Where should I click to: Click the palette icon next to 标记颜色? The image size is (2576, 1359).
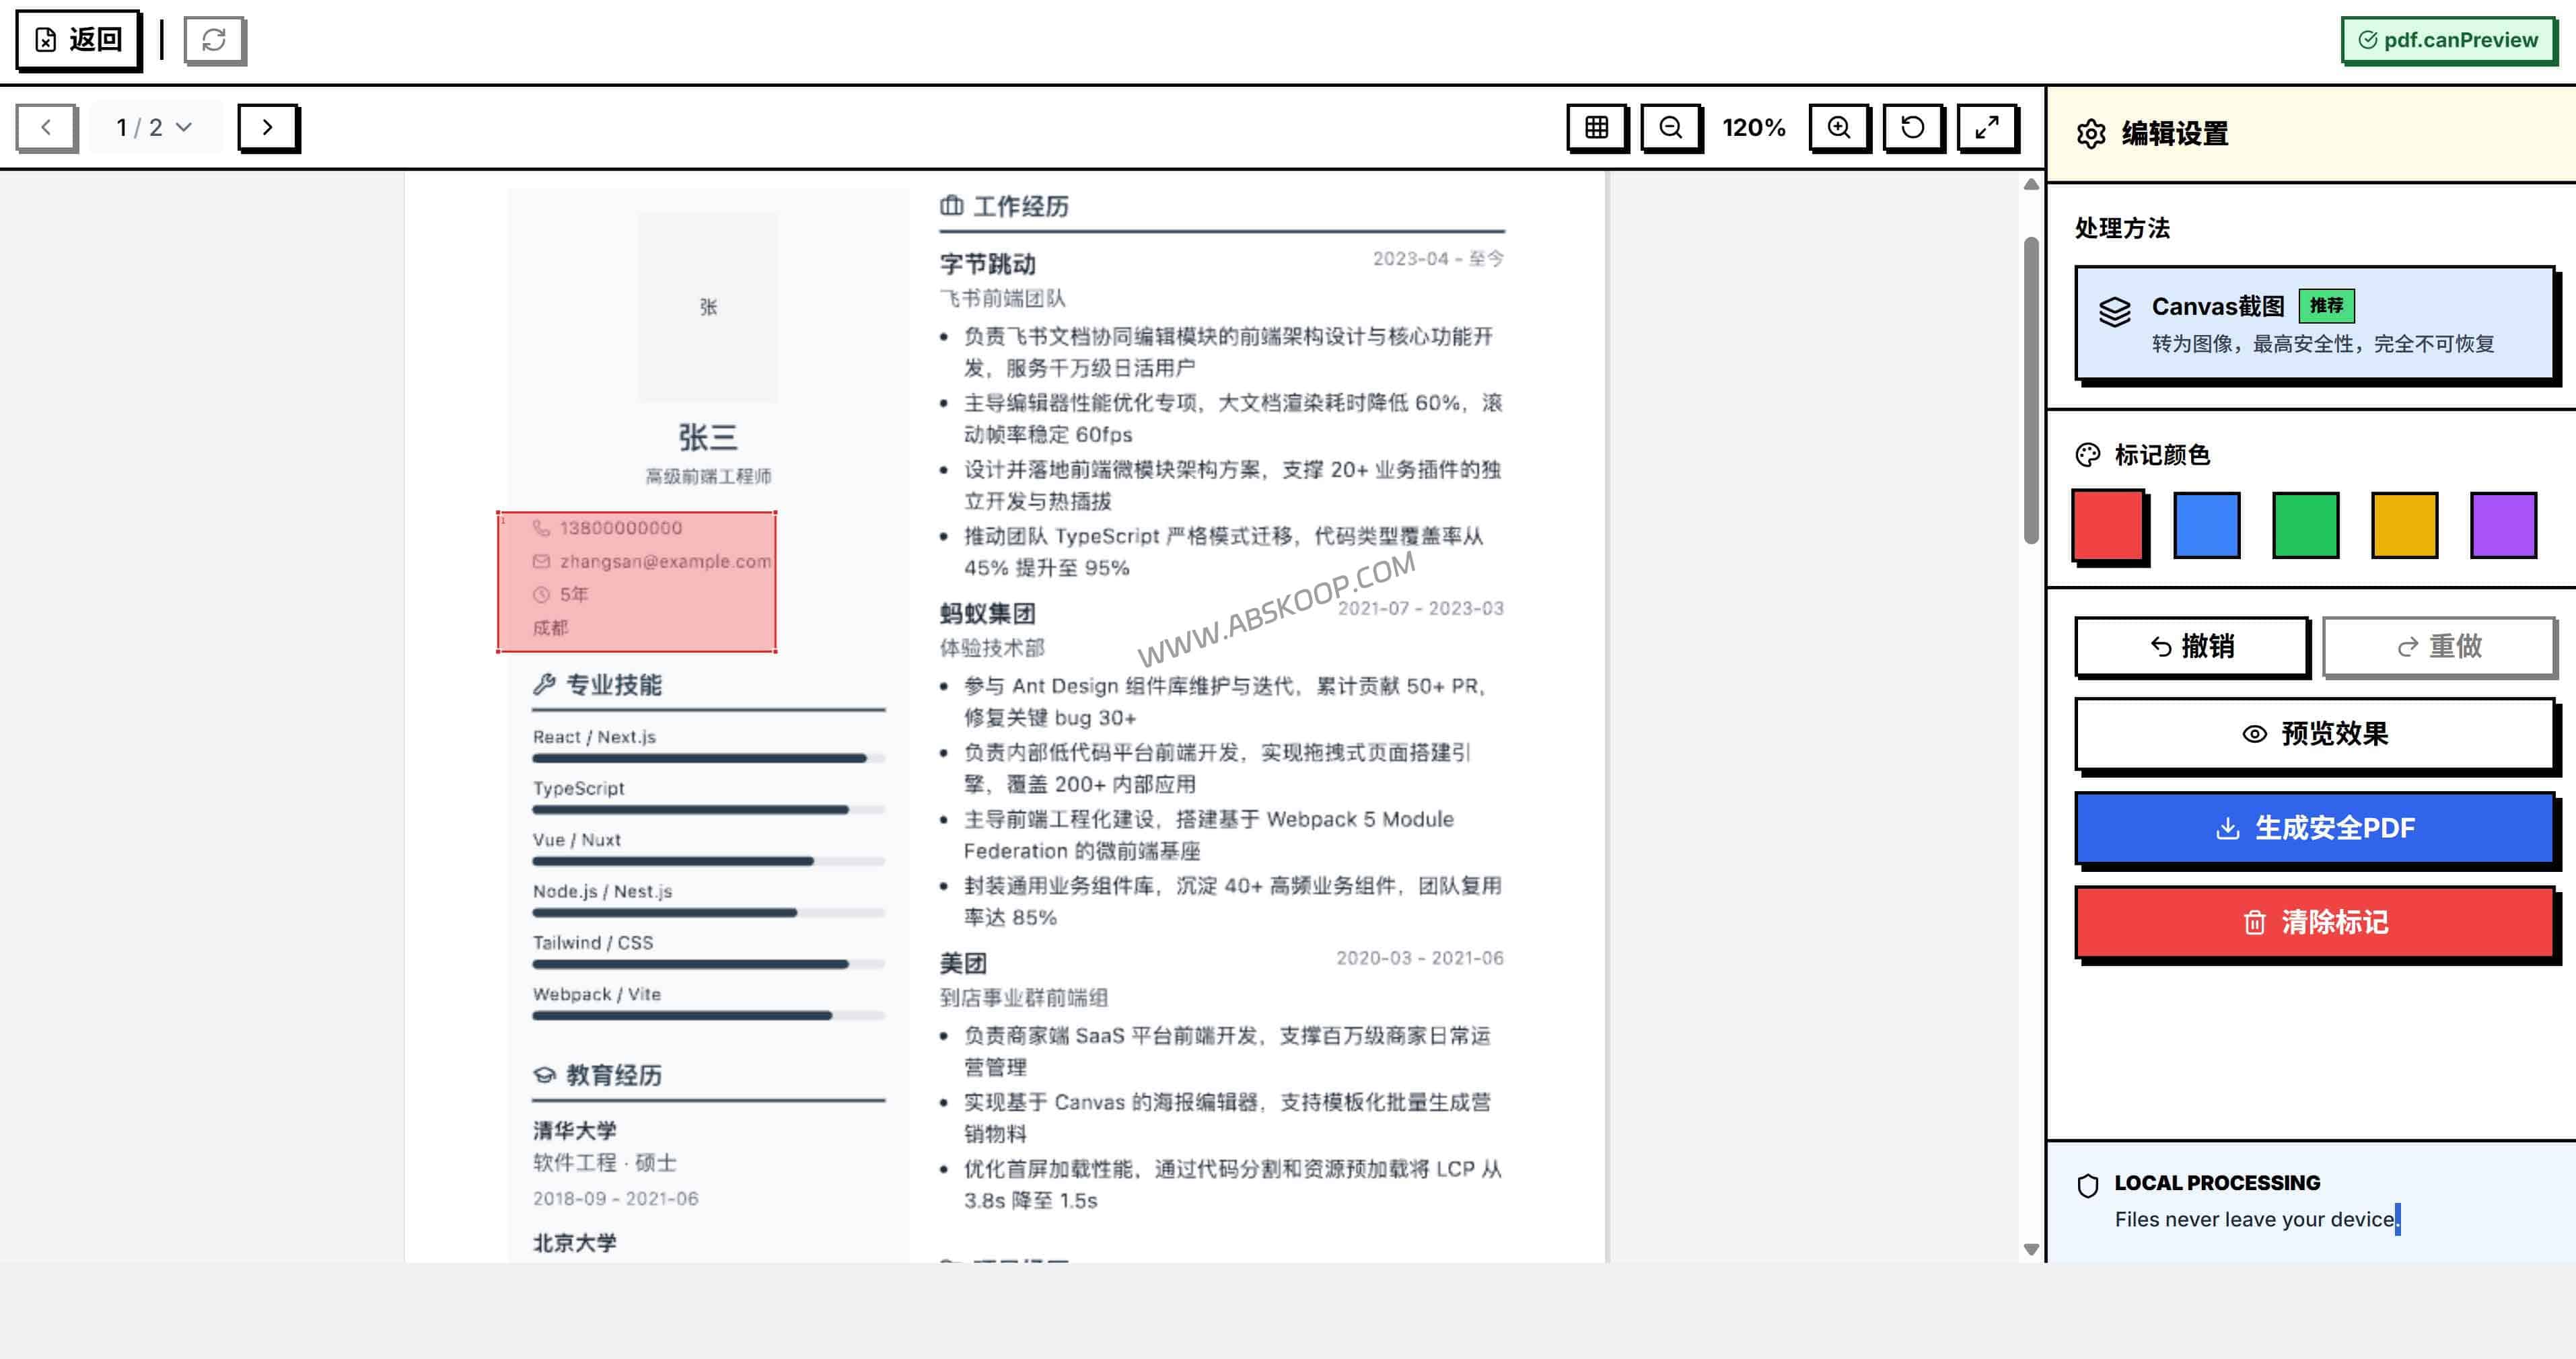pyautogui.click(x=2087, y=454)
